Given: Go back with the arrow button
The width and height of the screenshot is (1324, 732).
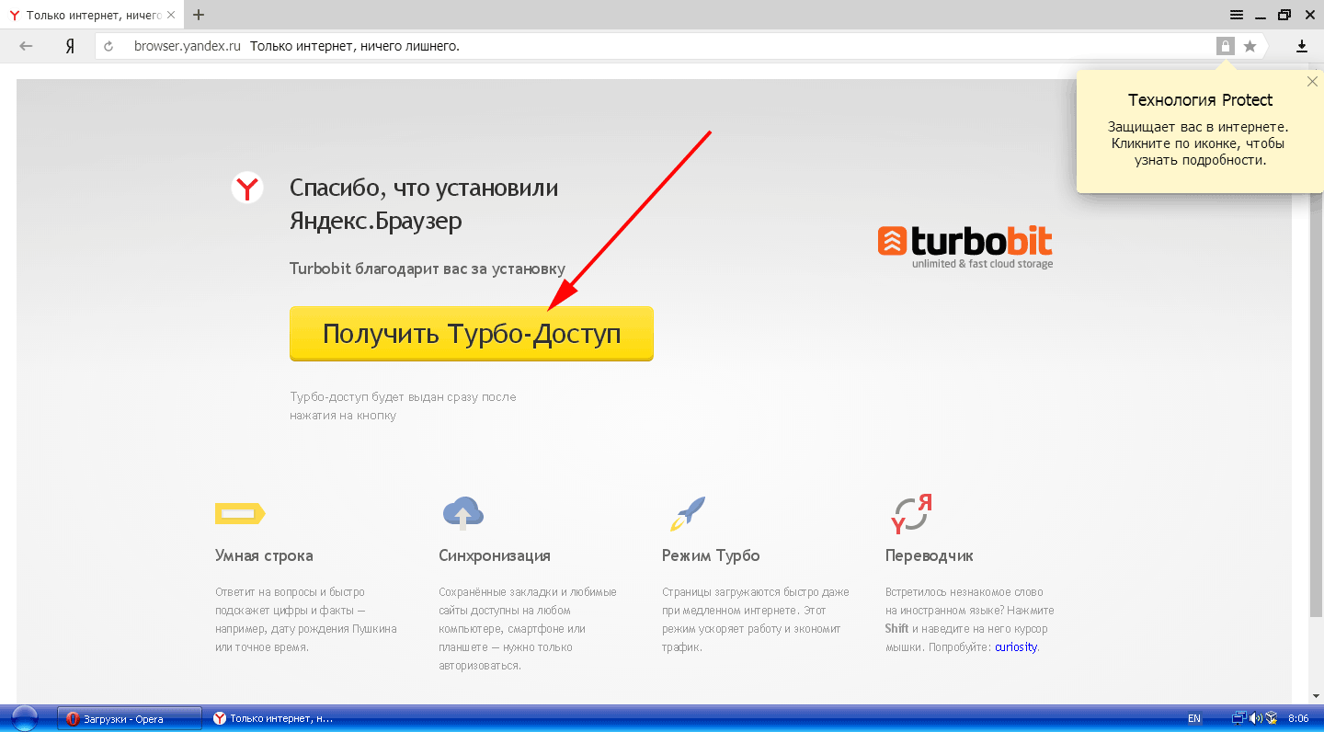Looking at the screenshot, I should click(x=26, y=46).
